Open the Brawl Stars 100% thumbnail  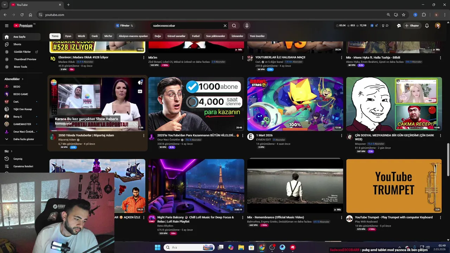pyautogui.click(x=295, y=104)
